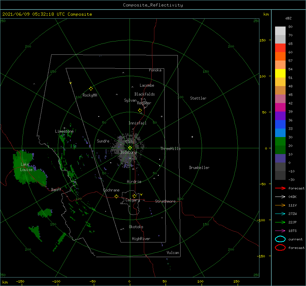Click the radar site diamond at center
This screenshot has width=306, height=286.
(130, 148)
